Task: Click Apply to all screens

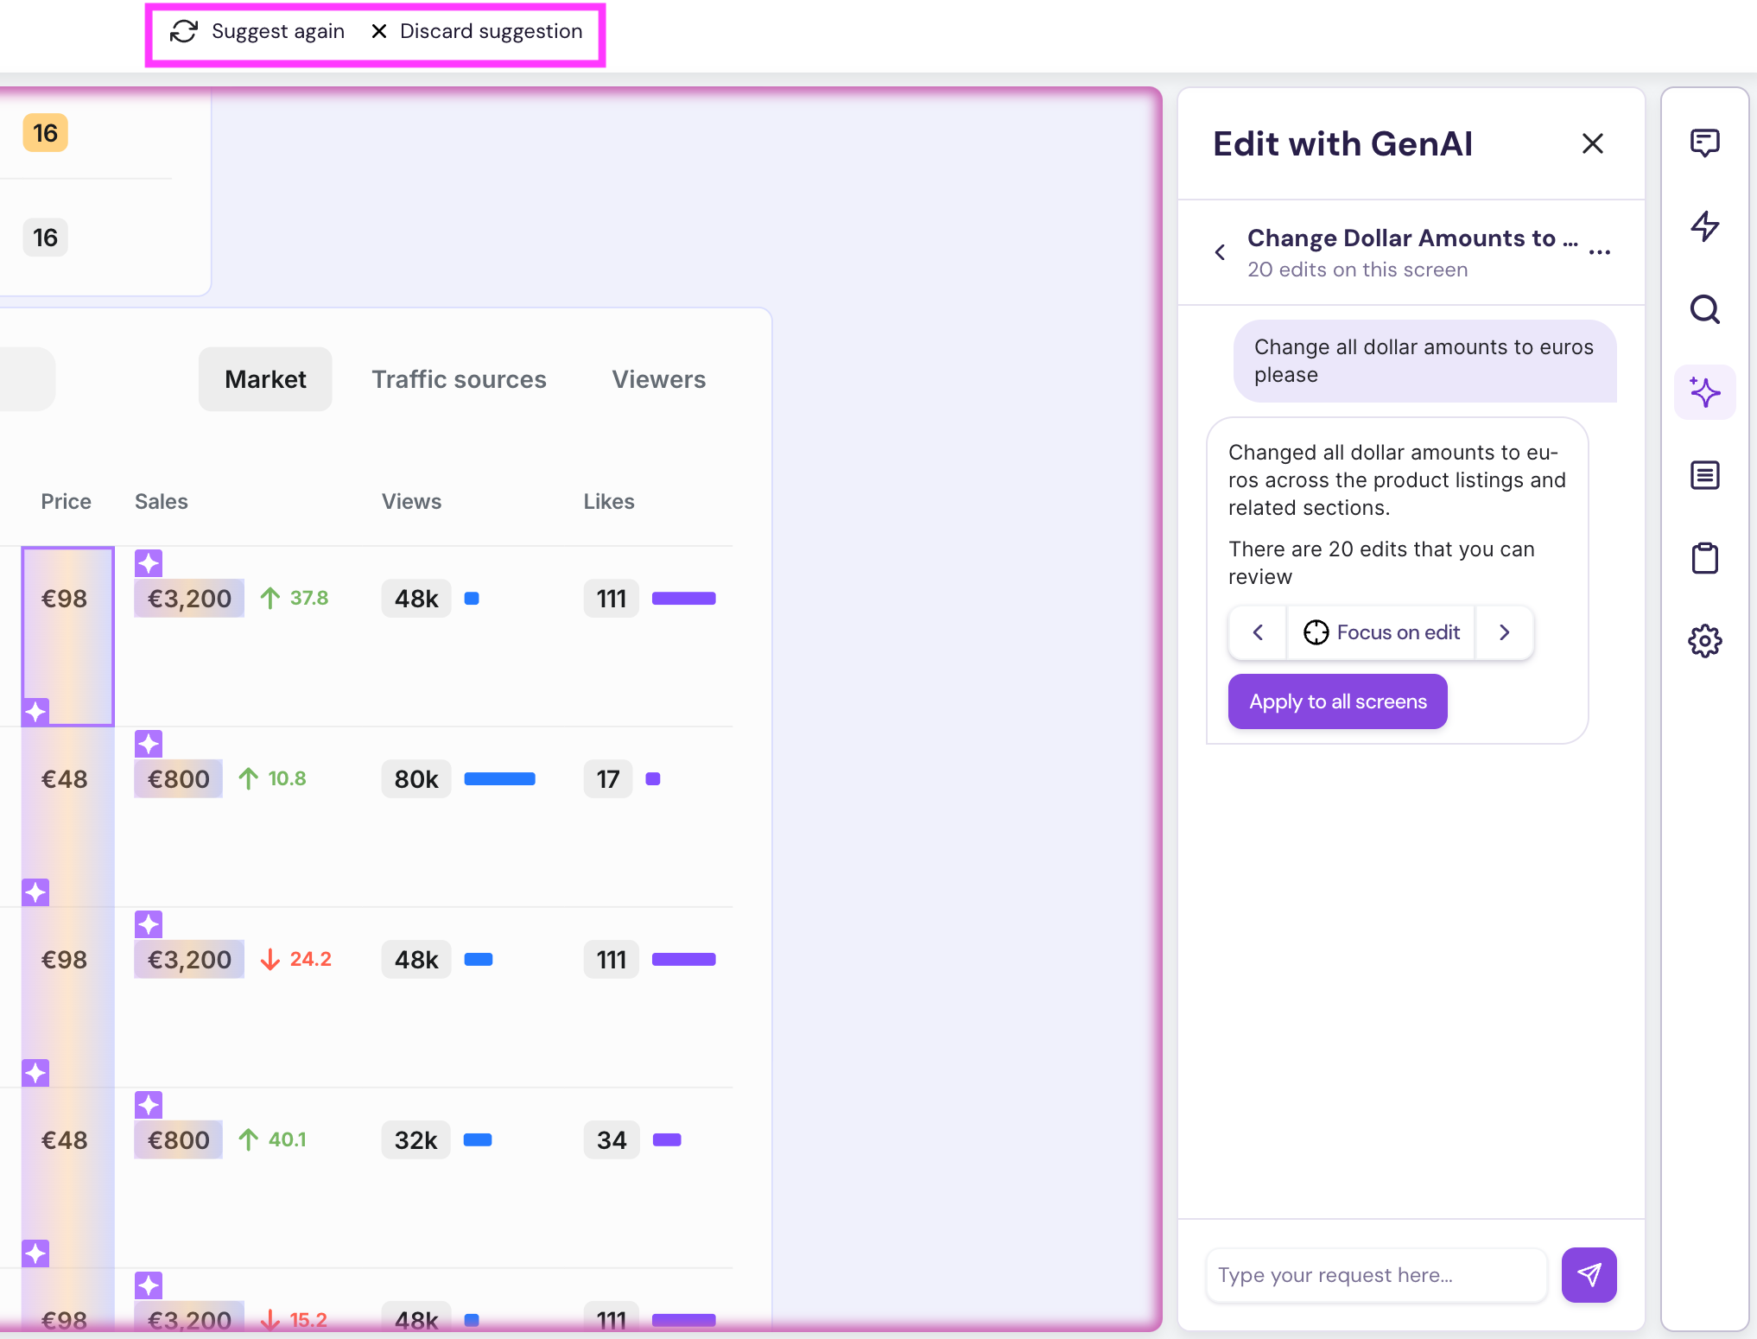Action: point(1337,701)
